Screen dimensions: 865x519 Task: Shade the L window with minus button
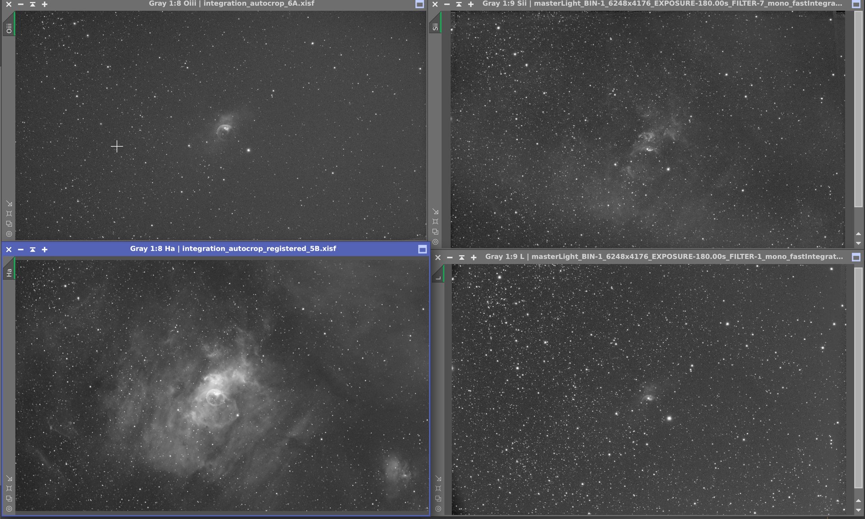click(450, 257)
